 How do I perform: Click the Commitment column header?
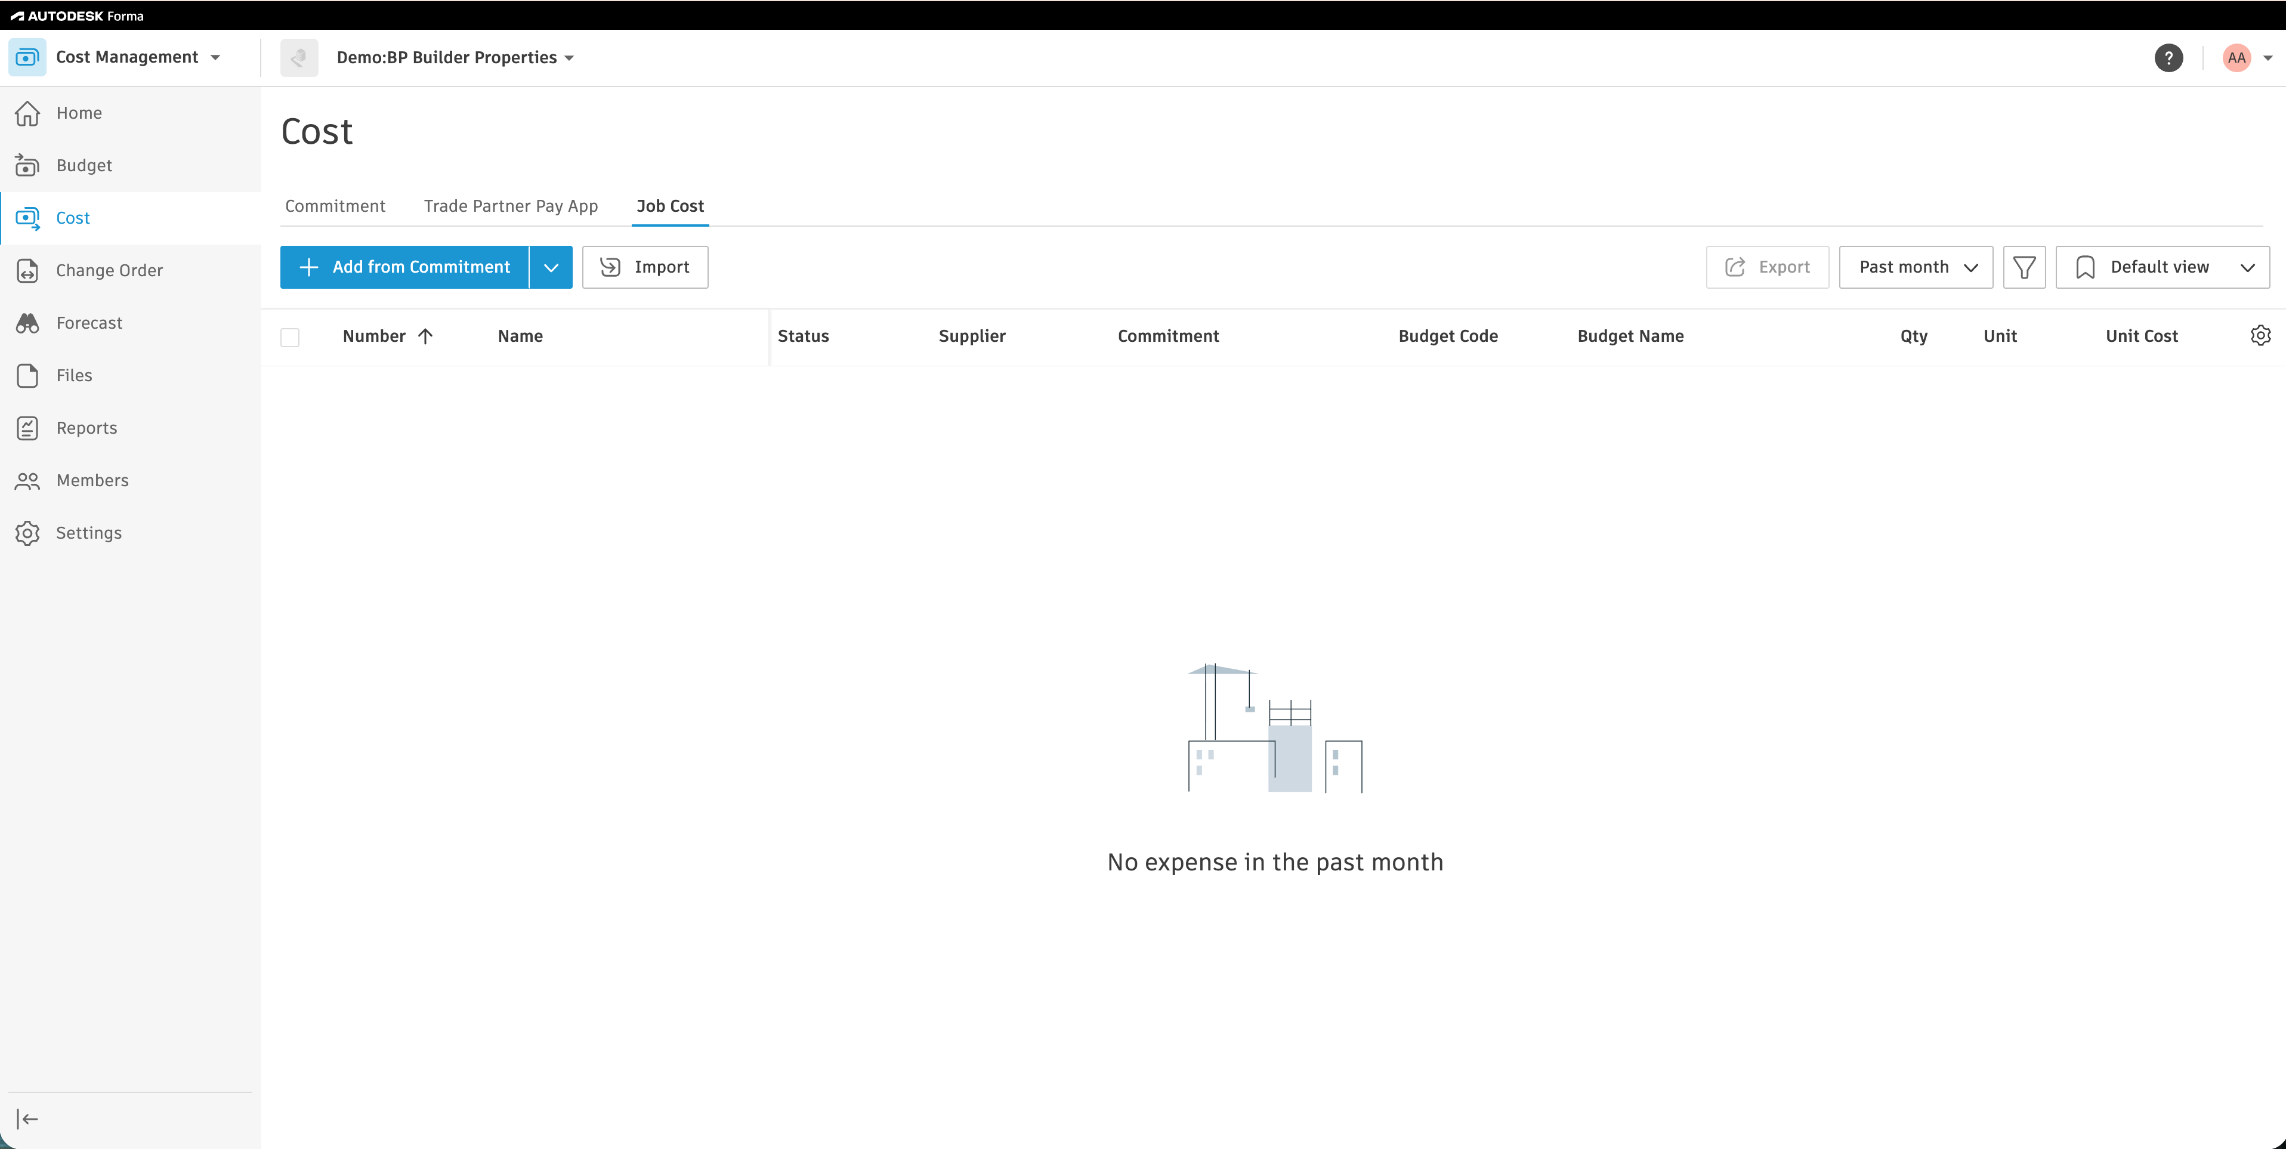1168,336
